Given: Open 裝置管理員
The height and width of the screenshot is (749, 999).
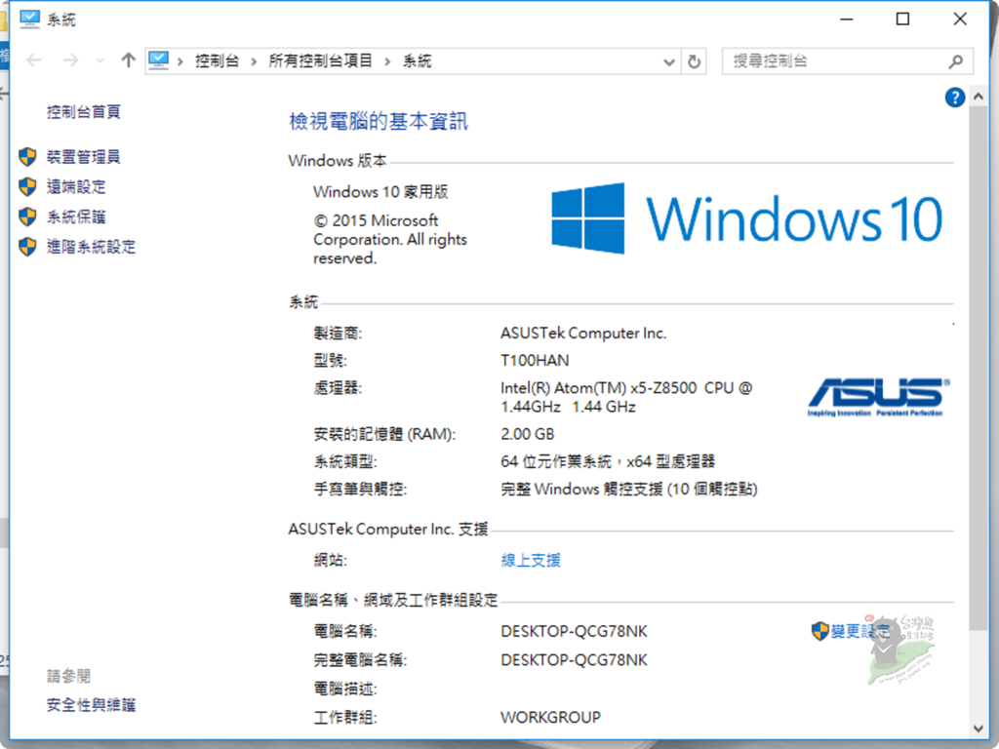Looking at the screenshot, I should (x=84, y=157).
